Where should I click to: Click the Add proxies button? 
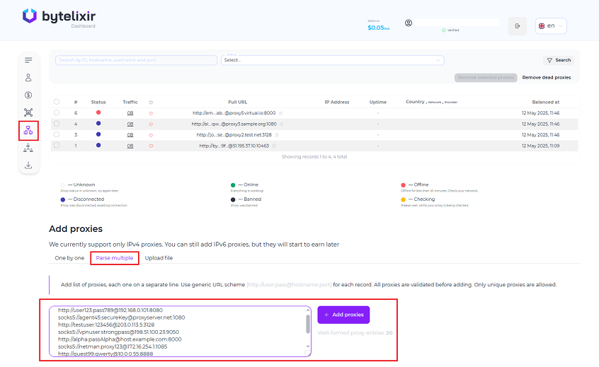pyautogui.click(x=343, y=315)
